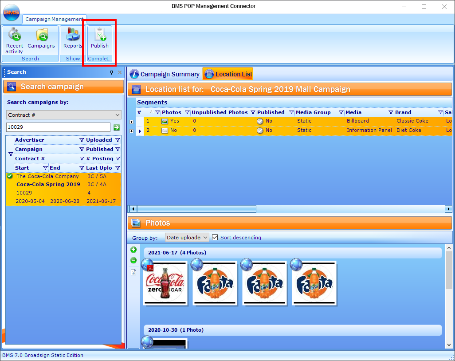Sort campaigns by the Start column header

click(x=22, y=168)
